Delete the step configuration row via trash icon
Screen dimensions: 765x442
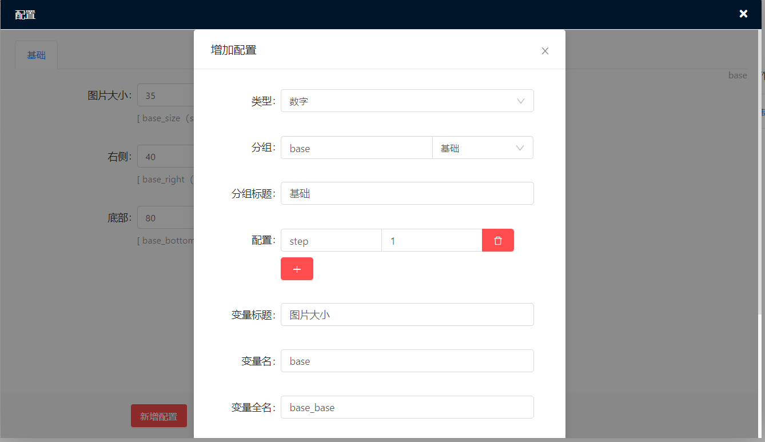[x=498, y=240]
